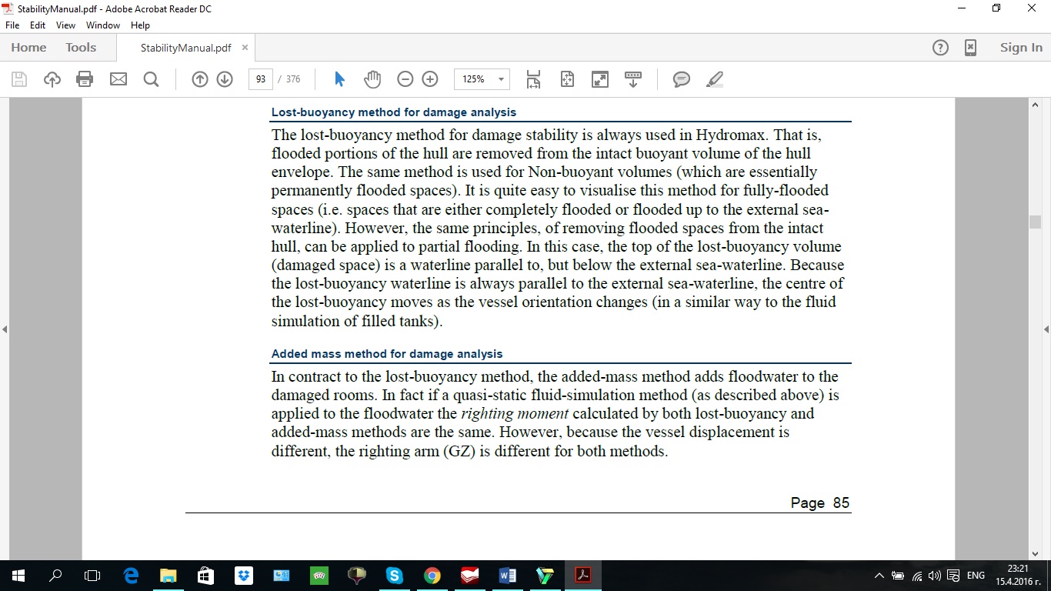
Task: Go to next page arrow
Action: point(225,79)
